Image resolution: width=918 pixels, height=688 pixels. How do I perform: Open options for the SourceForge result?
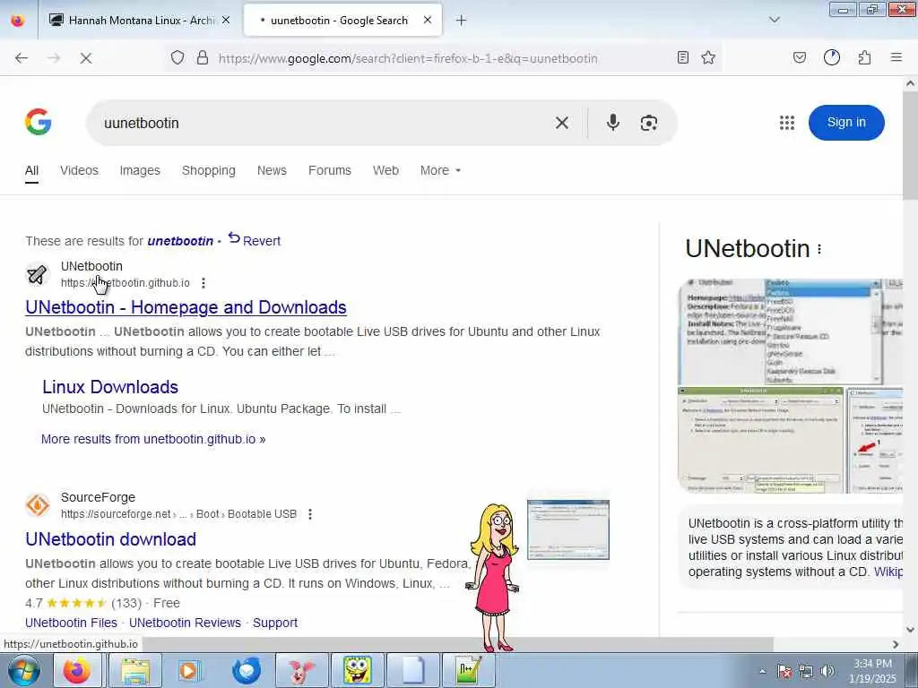coord(310,514)
